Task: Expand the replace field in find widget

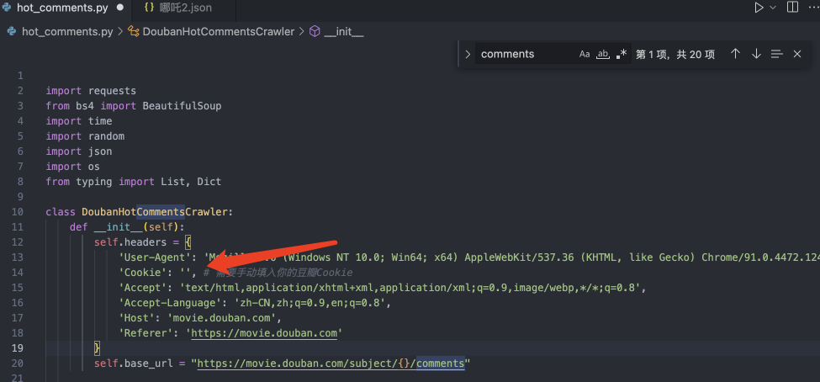Action: click(468, 54)
